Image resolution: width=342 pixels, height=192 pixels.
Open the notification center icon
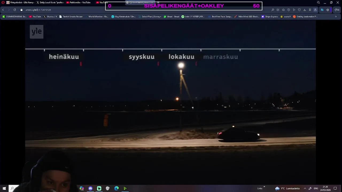click(x=335, y=188)
